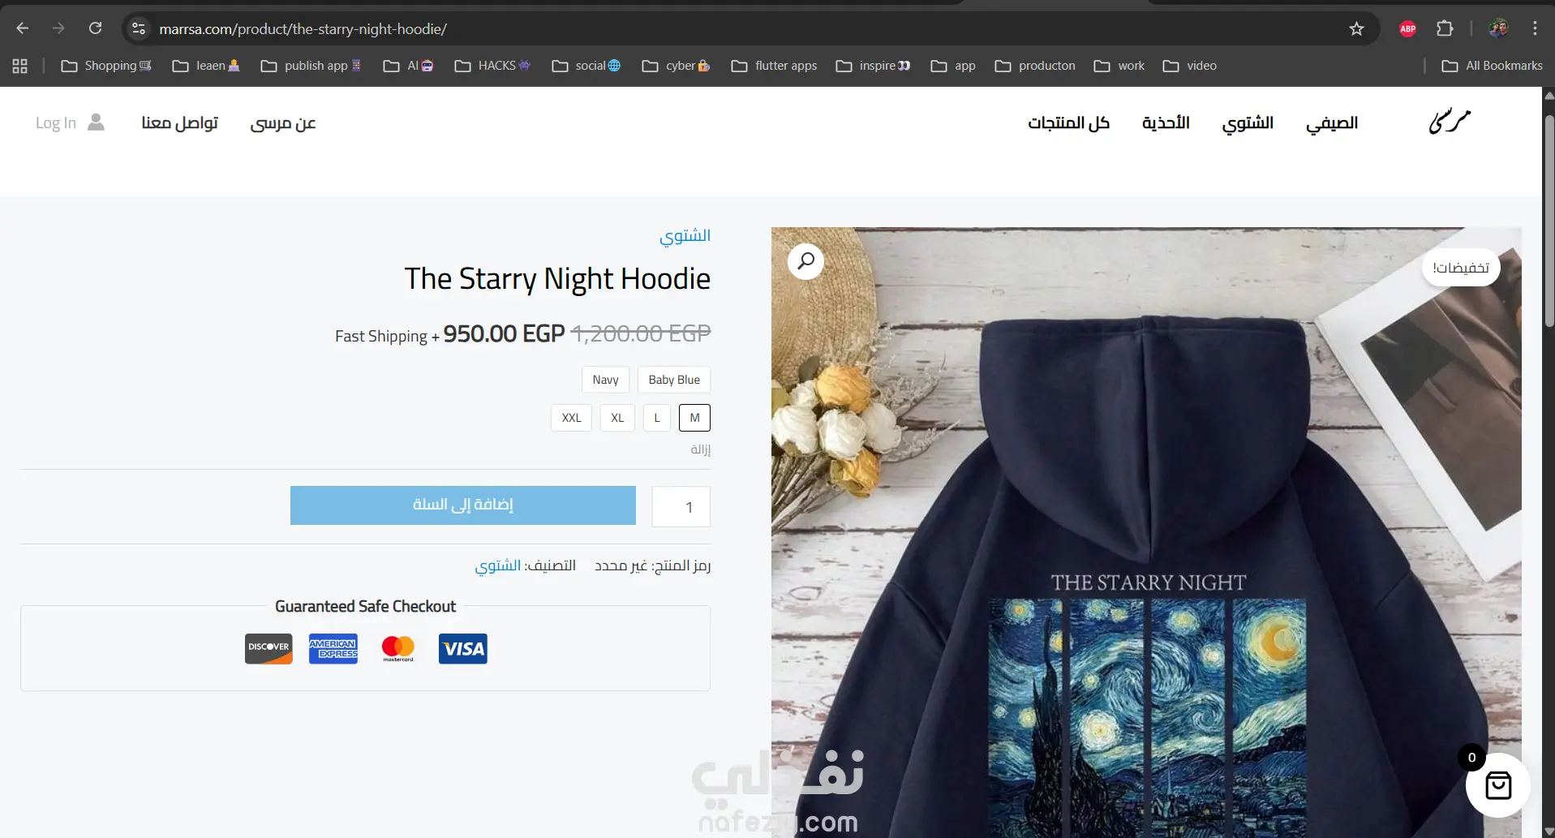1555x838 pixels.
Task: Click the Log In link
Action: pyautogui.click(x=56, y=122)
